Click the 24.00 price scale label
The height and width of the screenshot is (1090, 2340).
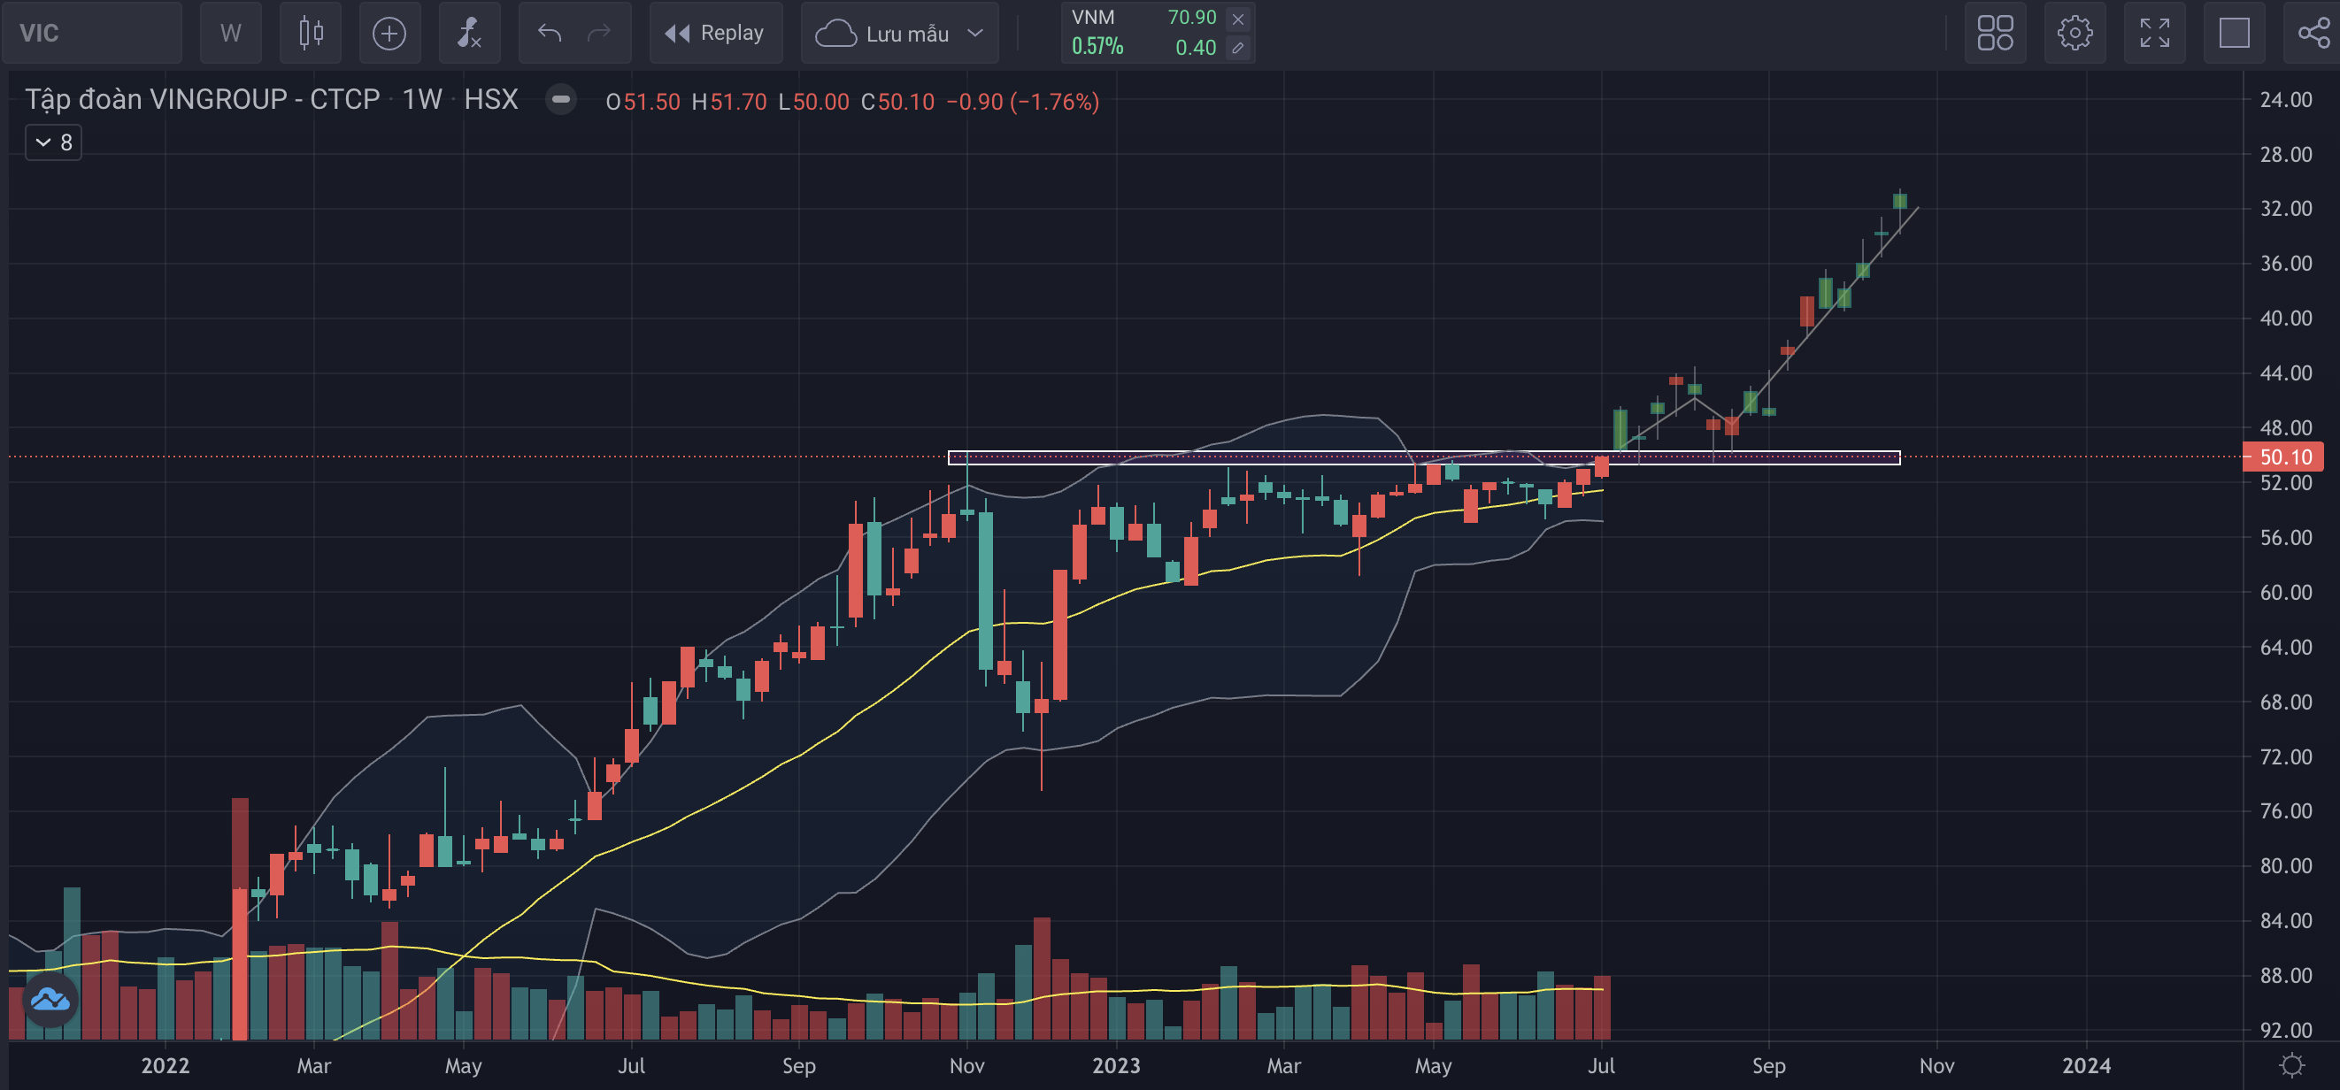tap(2285, 100)
